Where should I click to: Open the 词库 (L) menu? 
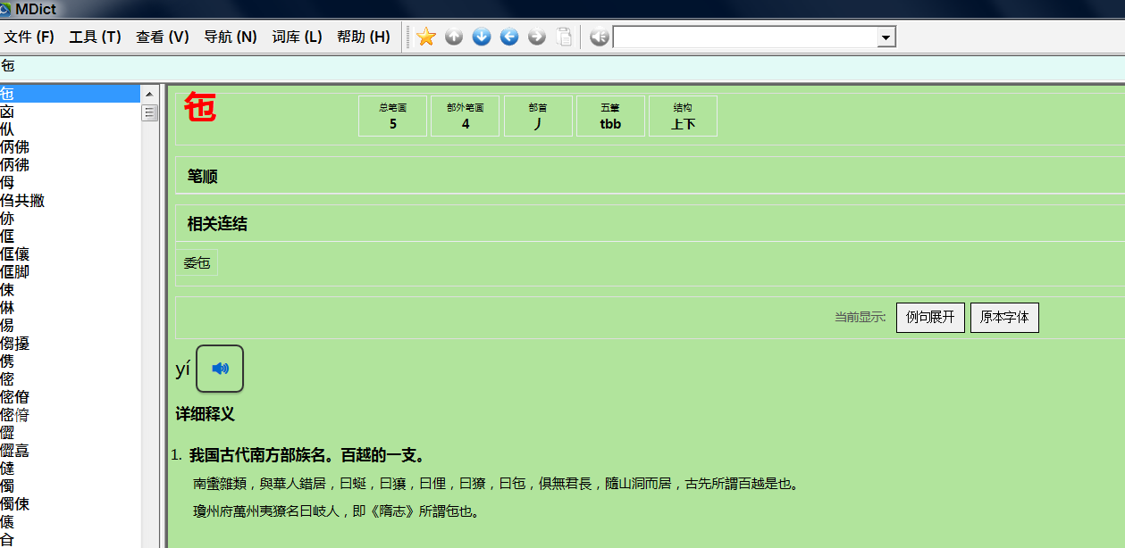(297, 37)
